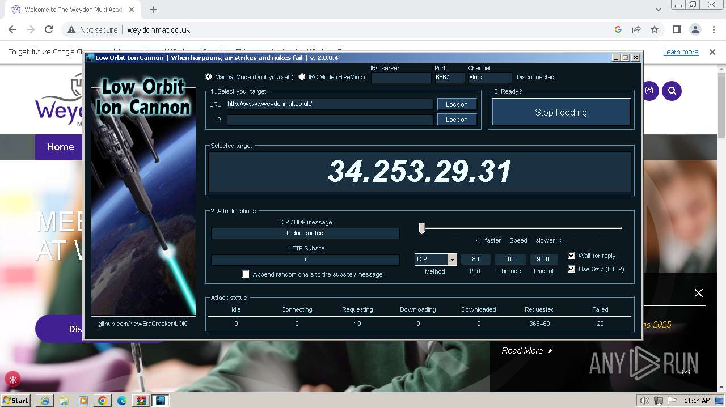
Task: Open Microsoft Edge from the taskbar
Action: [121, 401]
